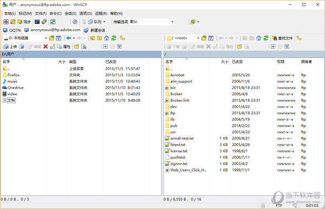Click the Synchronize Browsing icon in main toolbar
Viewport: 325px width, 209px height.
[13, 22]
